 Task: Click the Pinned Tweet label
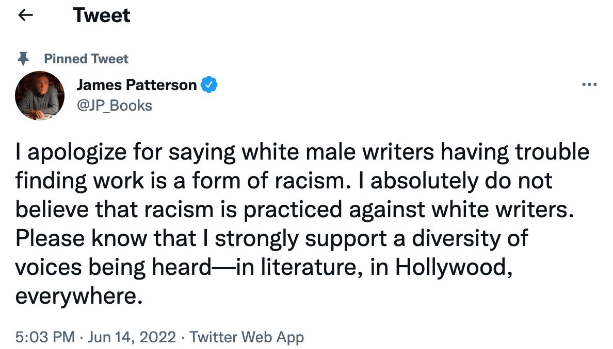[x=85, y=59]
